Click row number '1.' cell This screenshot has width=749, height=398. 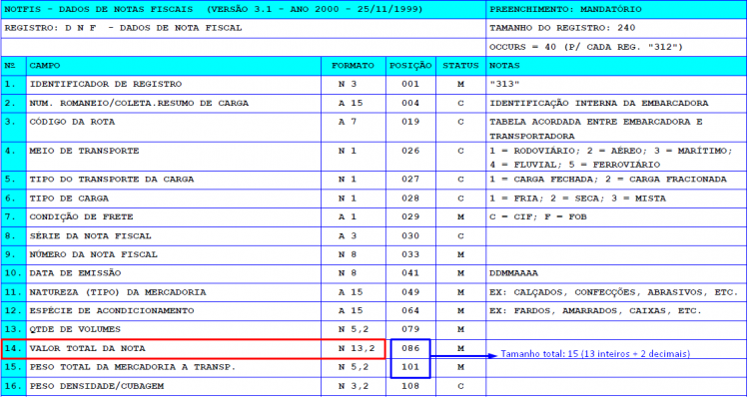[14, 85]
